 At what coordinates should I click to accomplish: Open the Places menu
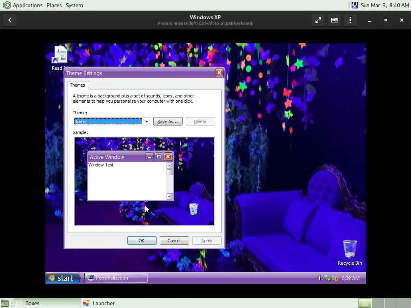[54, 5]
